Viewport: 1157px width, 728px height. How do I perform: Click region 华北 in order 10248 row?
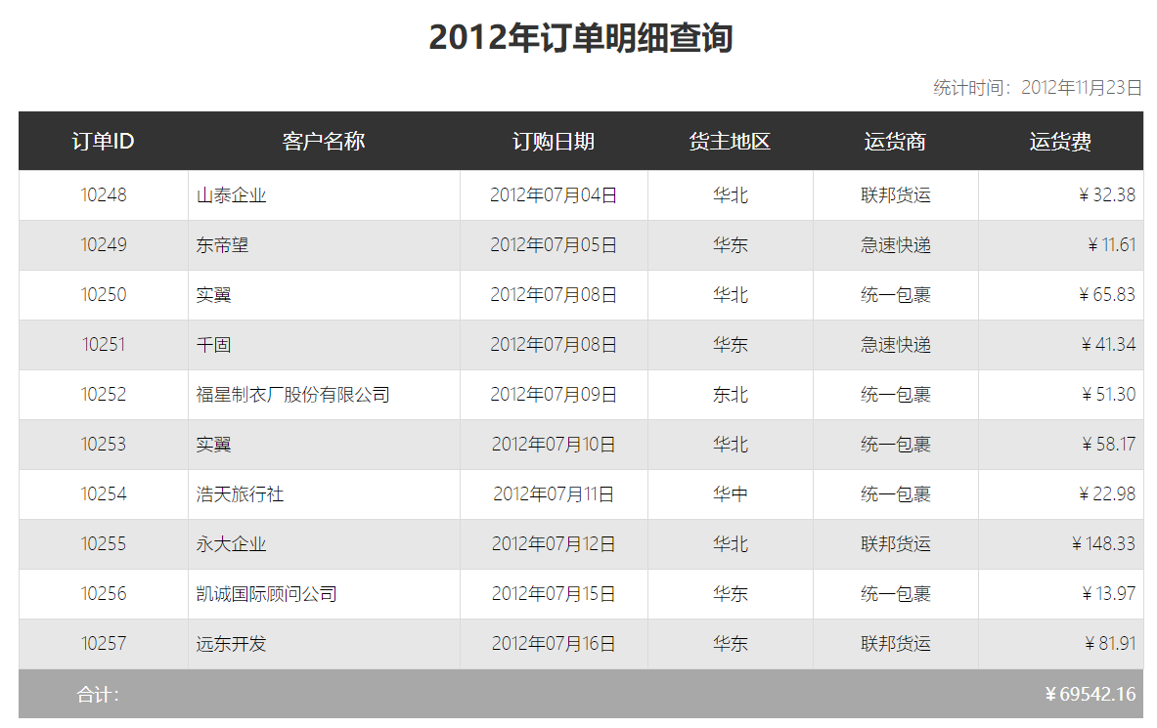coord(731,195)
